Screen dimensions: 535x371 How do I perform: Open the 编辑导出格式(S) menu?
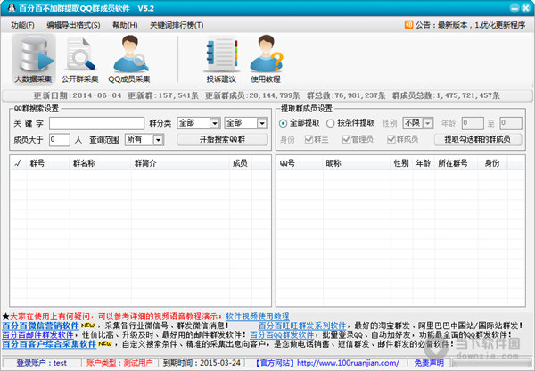coord(73,25)
